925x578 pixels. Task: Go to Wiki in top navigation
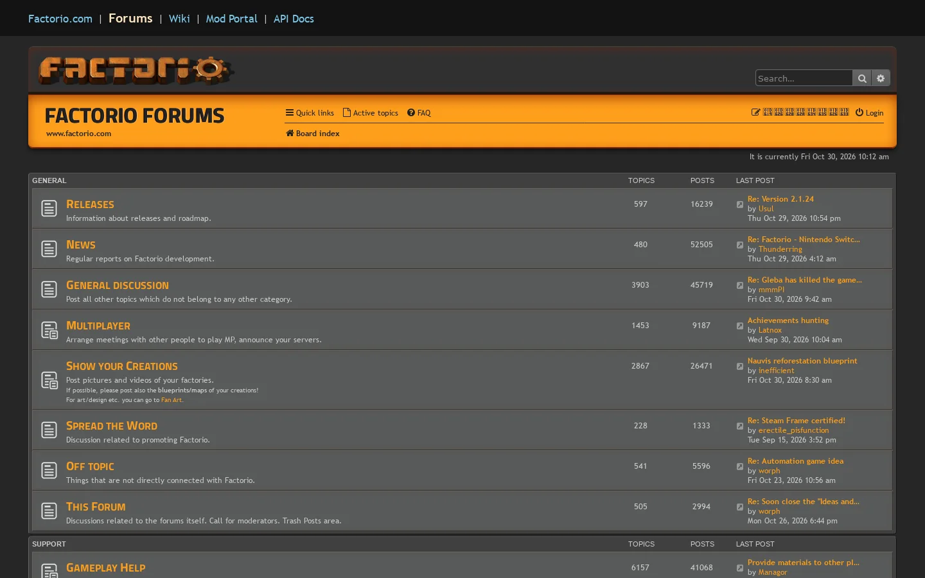click(x=179, y=19)
